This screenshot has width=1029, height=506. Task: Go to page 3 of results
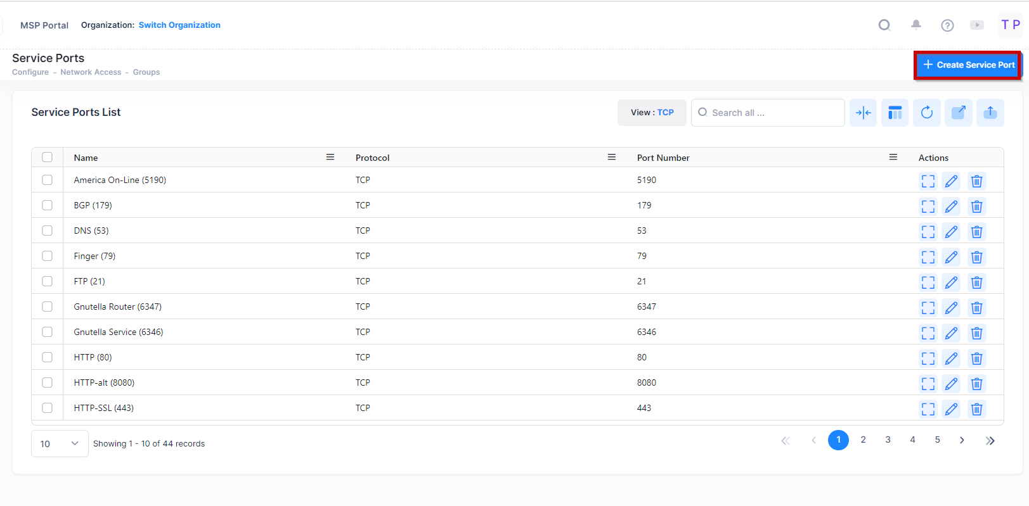click(x=888, y=440)
